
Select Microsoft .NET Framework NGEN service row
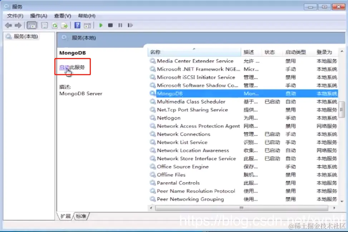pos(243,69)
